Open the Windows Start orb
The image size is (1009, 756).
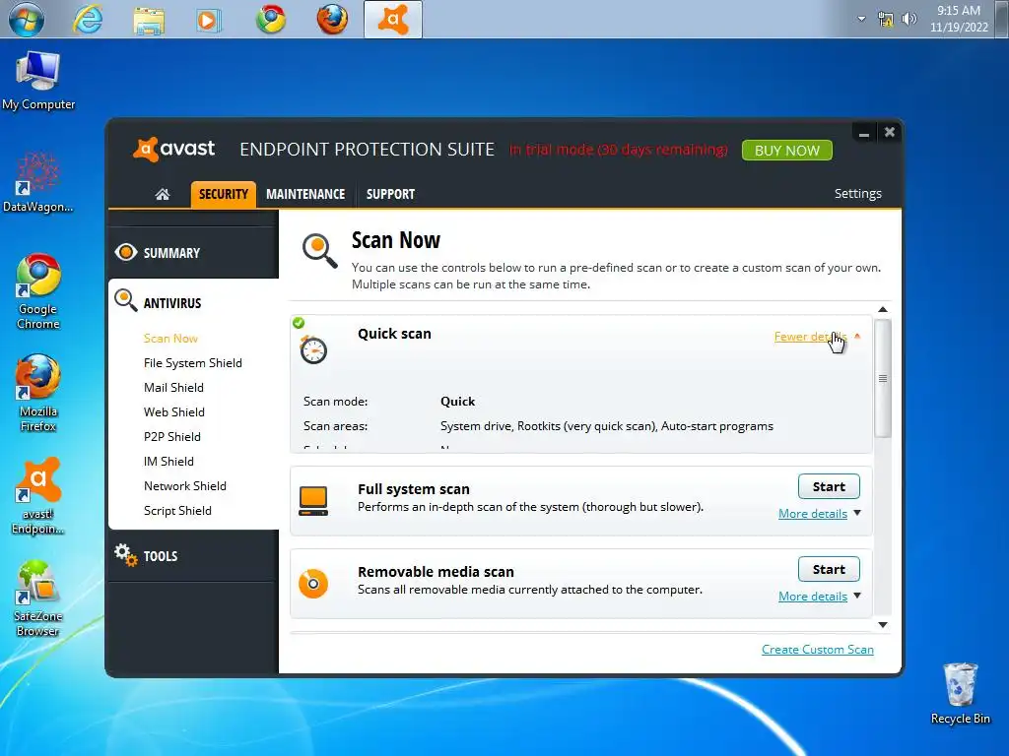click(26, 20)
